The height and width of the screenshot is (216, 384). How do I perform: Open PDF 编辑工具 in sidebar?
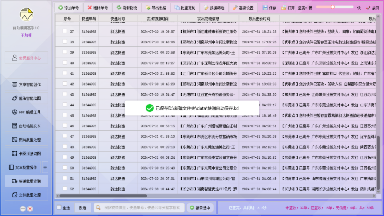tap(26, 112)
